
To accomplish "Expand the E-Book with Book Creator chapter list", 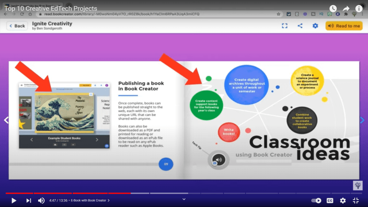I will pos(89,201).
